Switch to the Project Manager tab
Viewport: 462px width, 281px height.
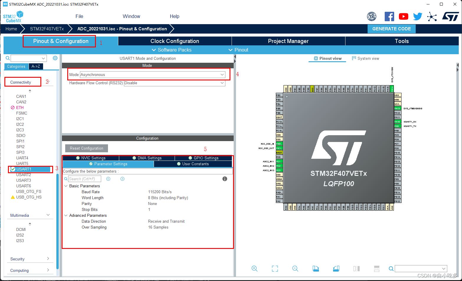click(288, 41)
